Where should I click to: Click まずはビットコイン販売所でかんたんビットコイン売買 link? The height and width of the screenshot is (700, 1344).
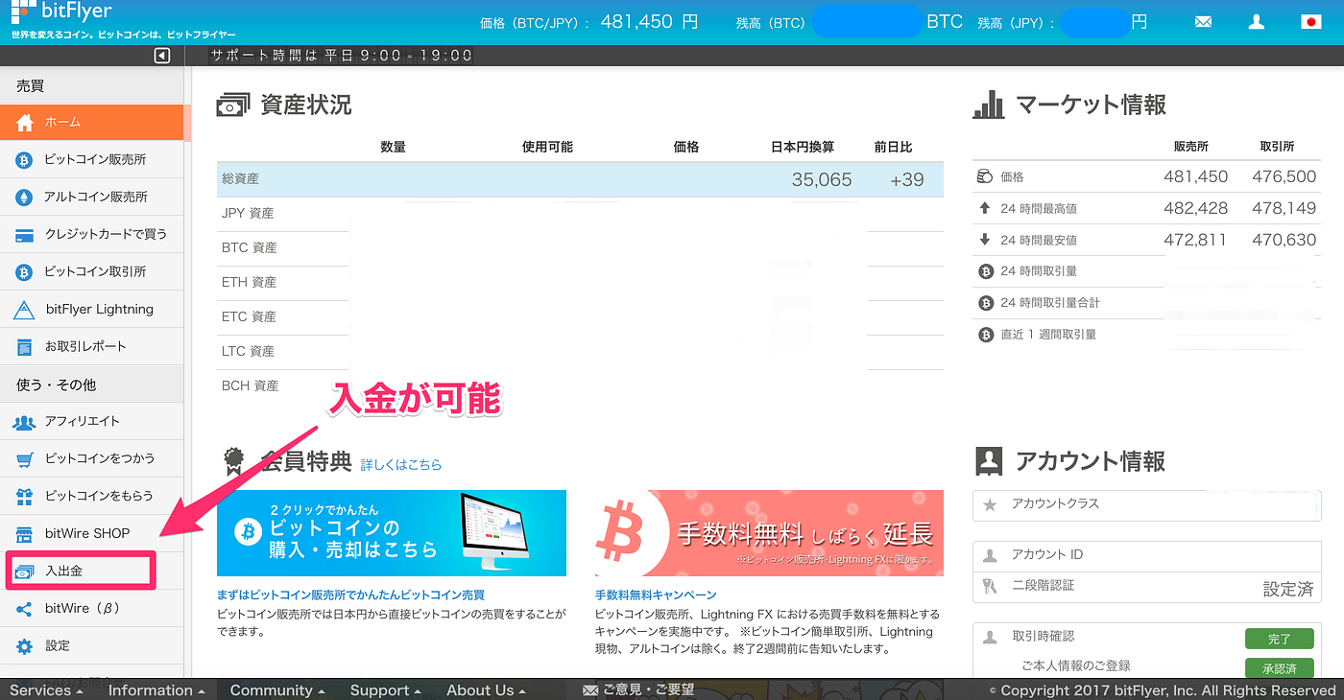[350, 595]
